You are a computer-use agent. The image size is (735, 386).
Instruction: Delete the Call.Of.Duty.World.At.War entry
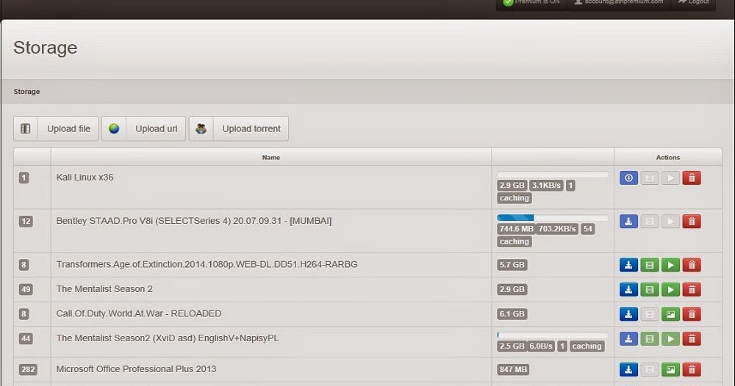[692, 314]
